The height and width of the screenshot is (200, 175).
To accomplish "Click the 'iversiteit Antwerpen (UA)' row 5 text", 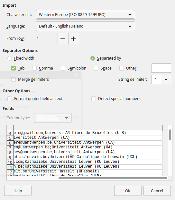I will click(x=41, y=137).
